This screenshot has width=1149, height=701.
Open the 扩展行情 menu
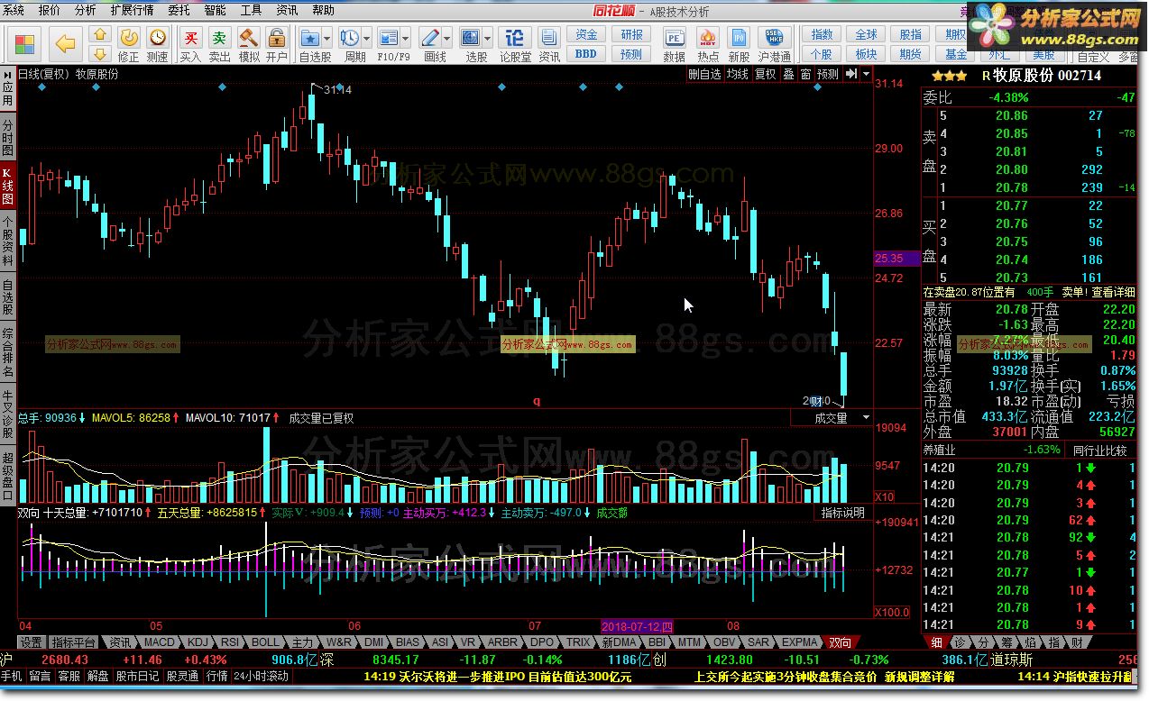[x=132, y=10]
